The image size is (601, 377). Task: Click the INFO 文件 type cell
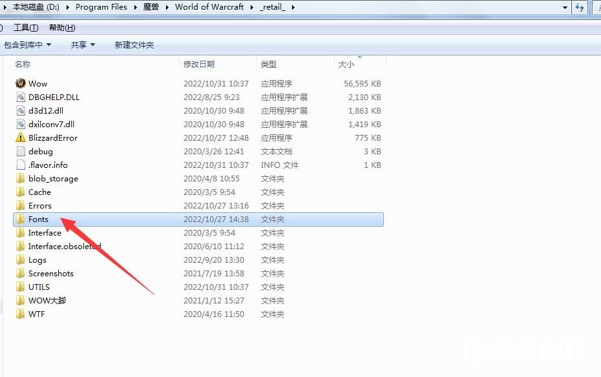click(x=280, y=165)
